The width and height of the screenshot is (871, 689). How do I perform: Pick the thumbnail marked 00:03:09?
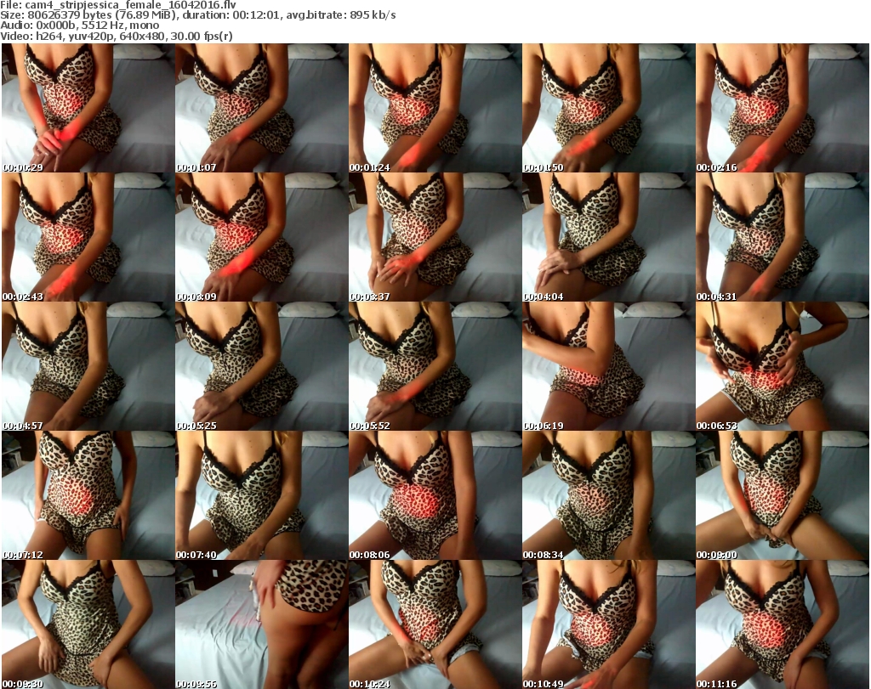[x=262, y=237]
